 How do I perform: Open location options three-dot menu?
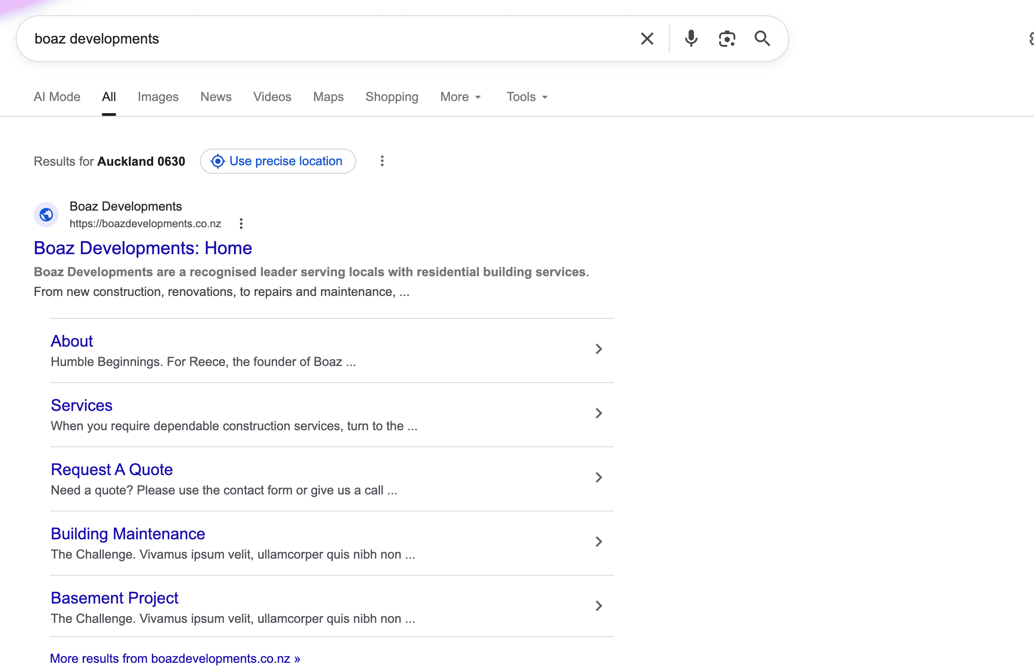[x=382, y=161]
